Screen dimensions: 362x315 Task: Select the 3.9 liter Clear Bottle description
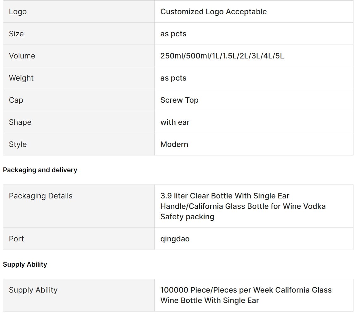click(x=243, y=206)
